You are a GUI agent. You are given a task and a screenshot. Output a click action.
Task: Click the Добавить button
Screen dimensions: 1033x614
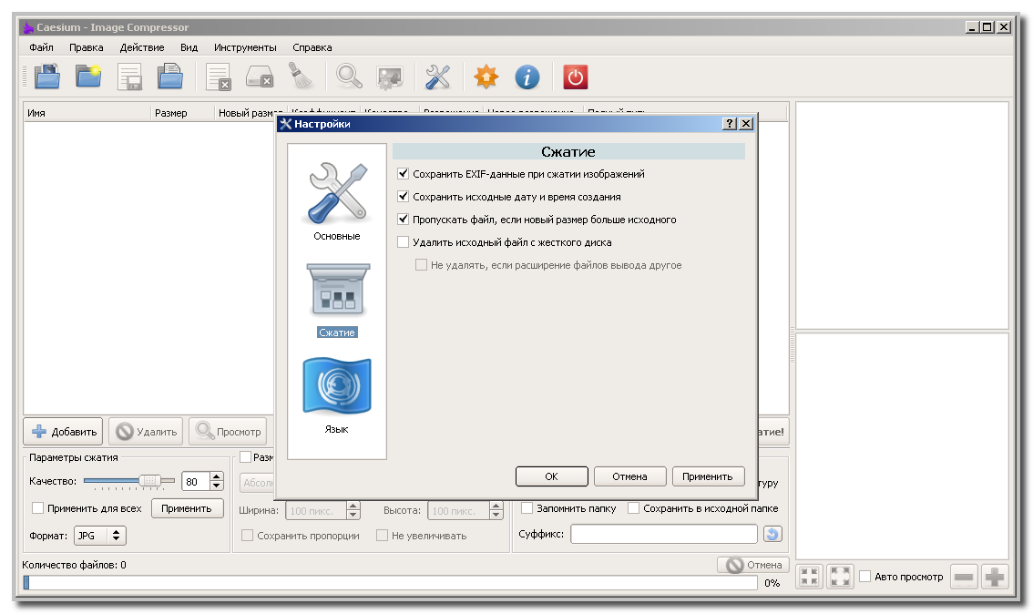pos(63,432)
